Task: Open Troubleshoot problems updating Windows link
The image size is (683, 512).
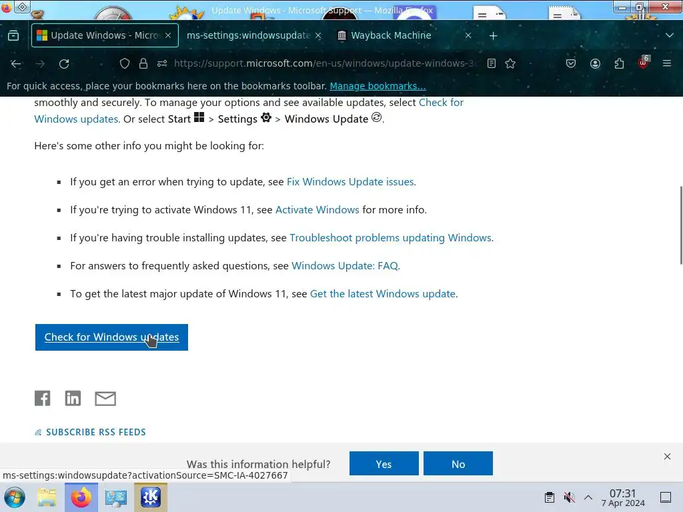Action: point(390,238)
